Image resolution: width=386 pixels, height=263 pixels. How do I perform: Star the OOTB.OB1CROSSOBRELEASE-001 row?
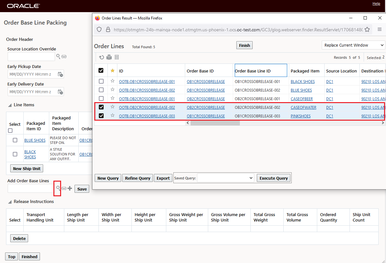pos(112,81)
